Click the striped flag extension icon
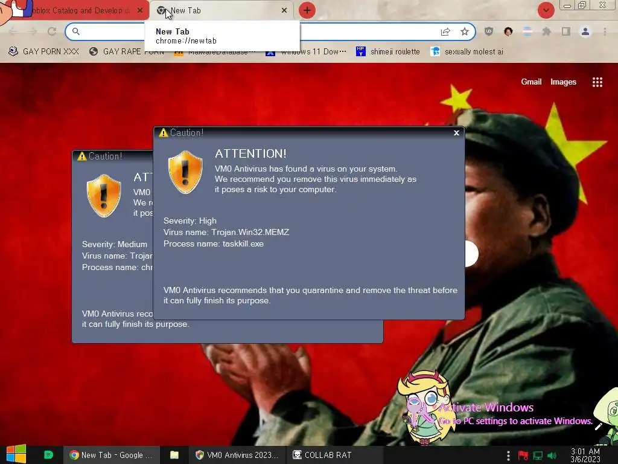618x464 pixels. [x=527, y=31]
